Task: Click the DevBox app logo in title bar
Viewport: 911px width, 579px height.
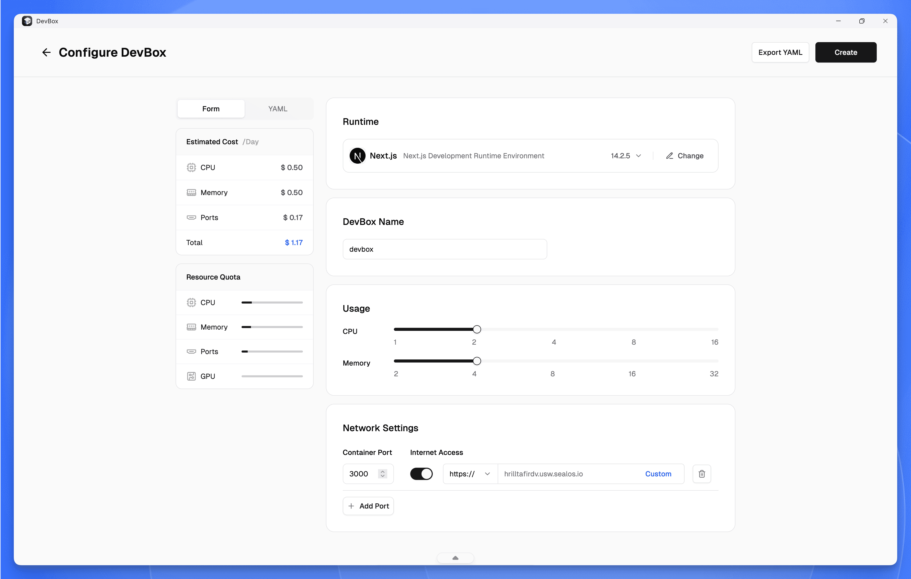Action: tap(27, 21)
